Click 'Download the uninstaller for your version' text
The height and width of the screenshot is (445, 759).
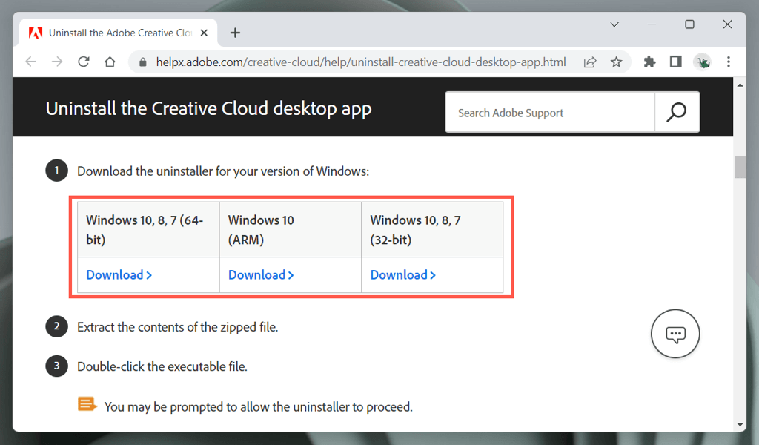tap(223, 171)
